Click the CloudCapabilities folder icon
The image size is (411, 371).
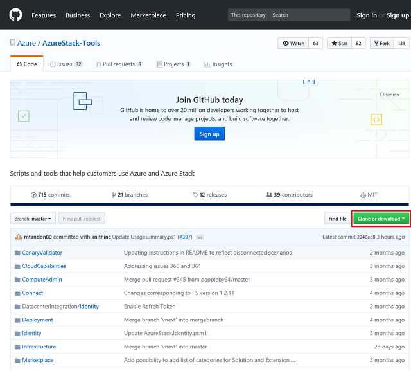click(17, 266)
